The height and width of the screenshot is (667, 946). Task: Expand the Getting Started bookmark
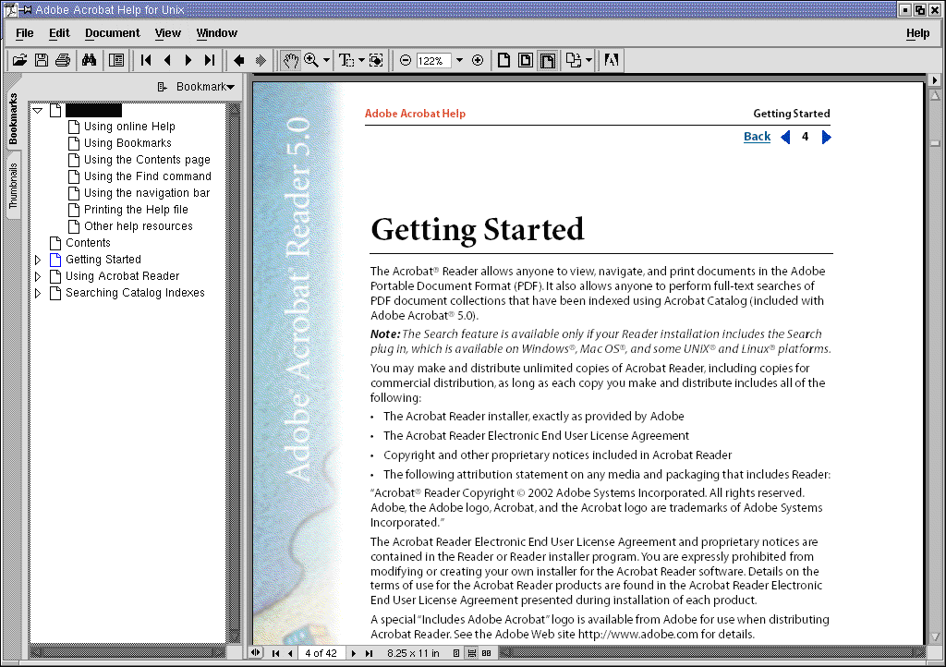[37, 260]
